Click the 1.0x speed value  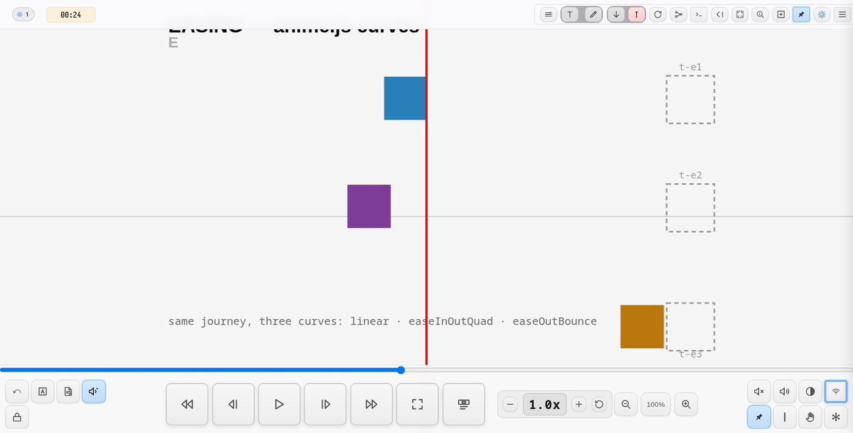click(x=545, y=404)
